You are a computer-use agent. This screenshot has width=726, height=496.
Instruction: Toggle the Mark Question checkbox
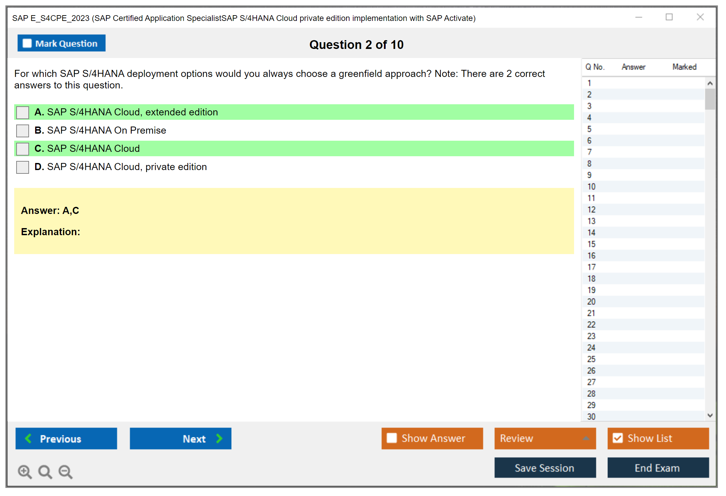click(x=27, y=43)
